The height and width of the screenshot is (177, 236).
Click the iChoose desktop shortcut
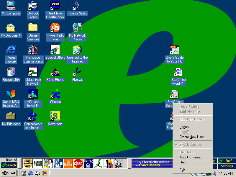[x=55, y=94]
